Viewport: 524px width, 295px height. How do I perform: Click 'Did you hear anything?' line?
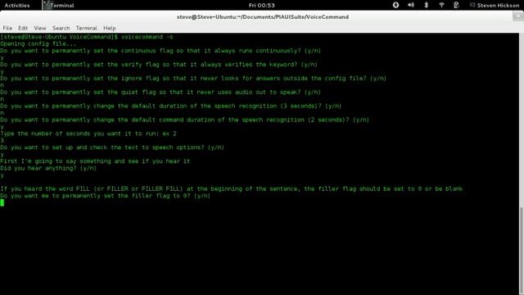(48, 168)
